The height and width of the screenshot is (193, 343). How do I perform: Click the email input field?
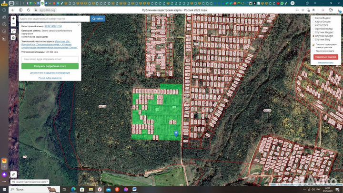[50, 59]
